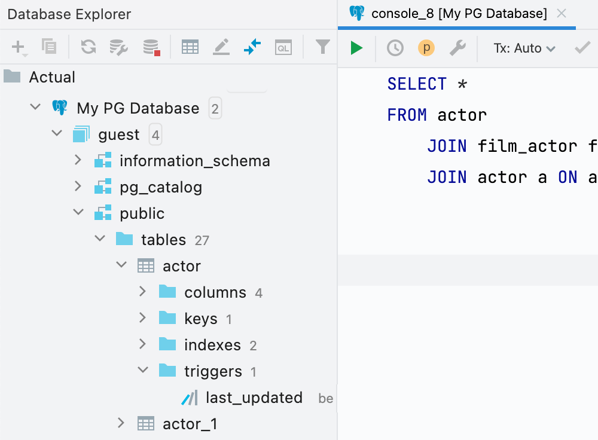Image resolution: width=598 pixels, height=440 pixels.
Task: Click the Duplicate data source icon
Action: (48, 47)
